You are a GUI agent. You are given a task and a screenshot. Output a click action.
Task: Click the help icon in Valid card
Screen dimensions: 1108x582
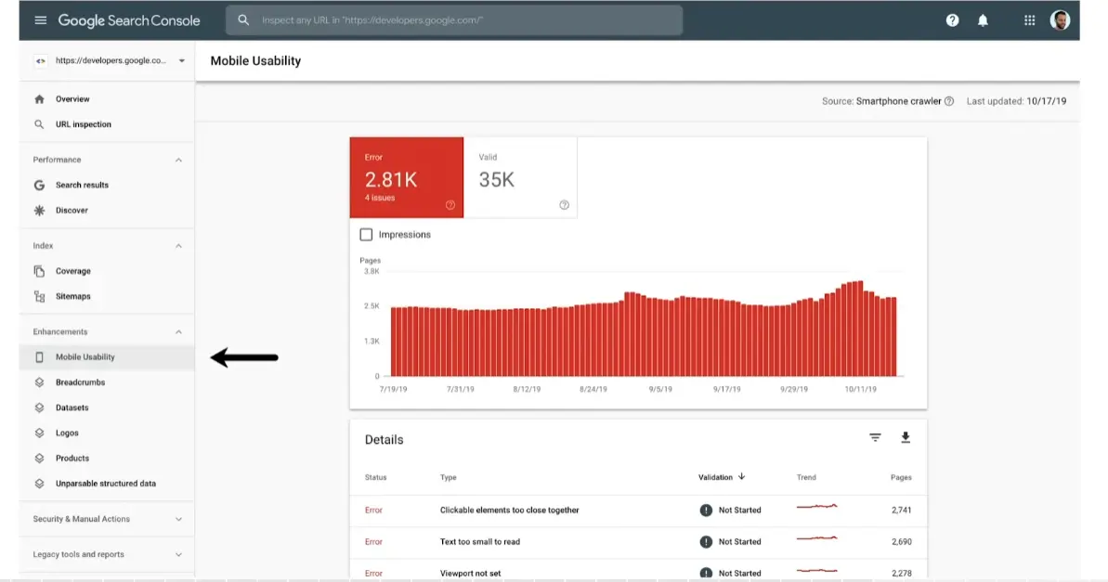coord(564,205)
